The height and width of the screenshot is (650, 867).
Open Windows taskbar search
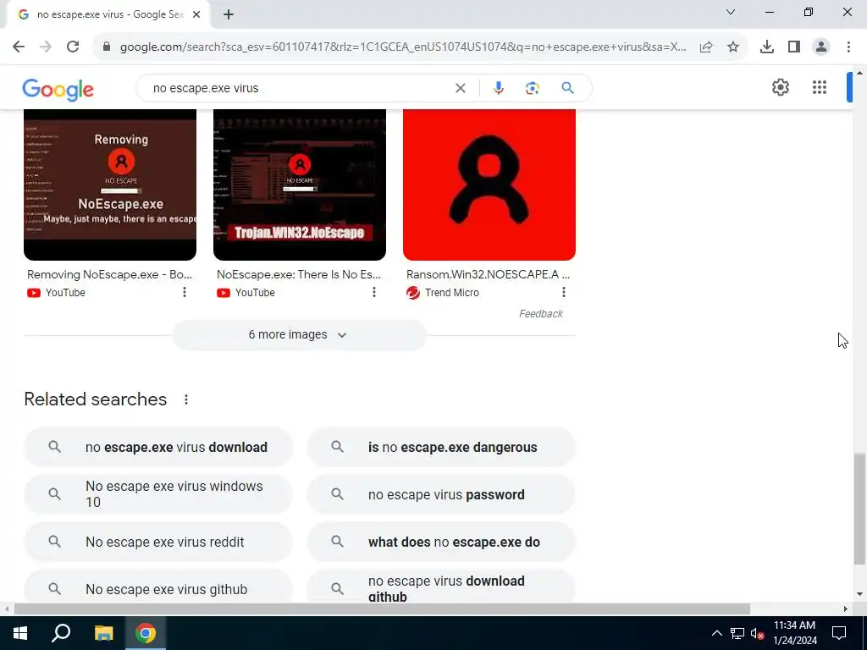[61, 633]
